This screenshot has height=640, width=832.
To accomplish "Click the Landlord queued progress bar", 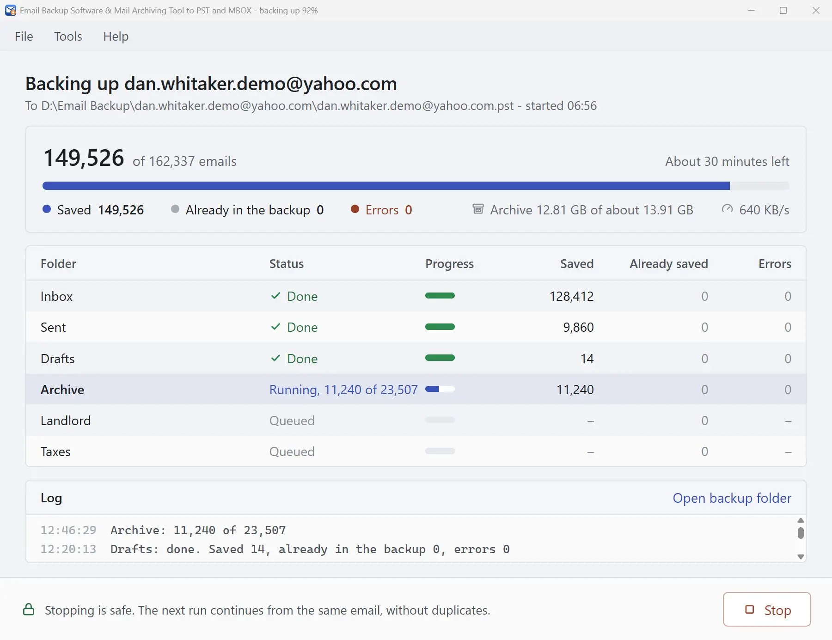I will (440, 420).
